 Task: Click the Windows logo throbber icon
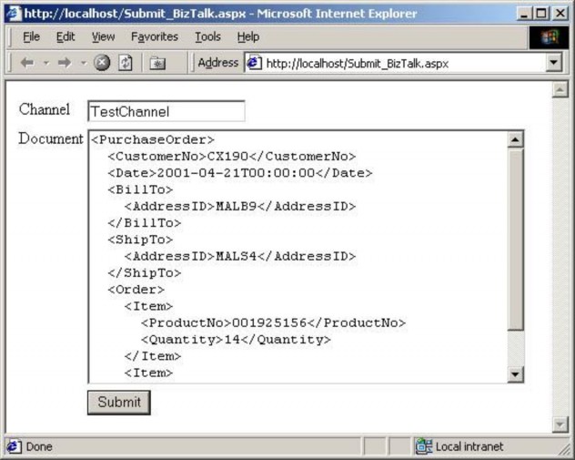548,37
